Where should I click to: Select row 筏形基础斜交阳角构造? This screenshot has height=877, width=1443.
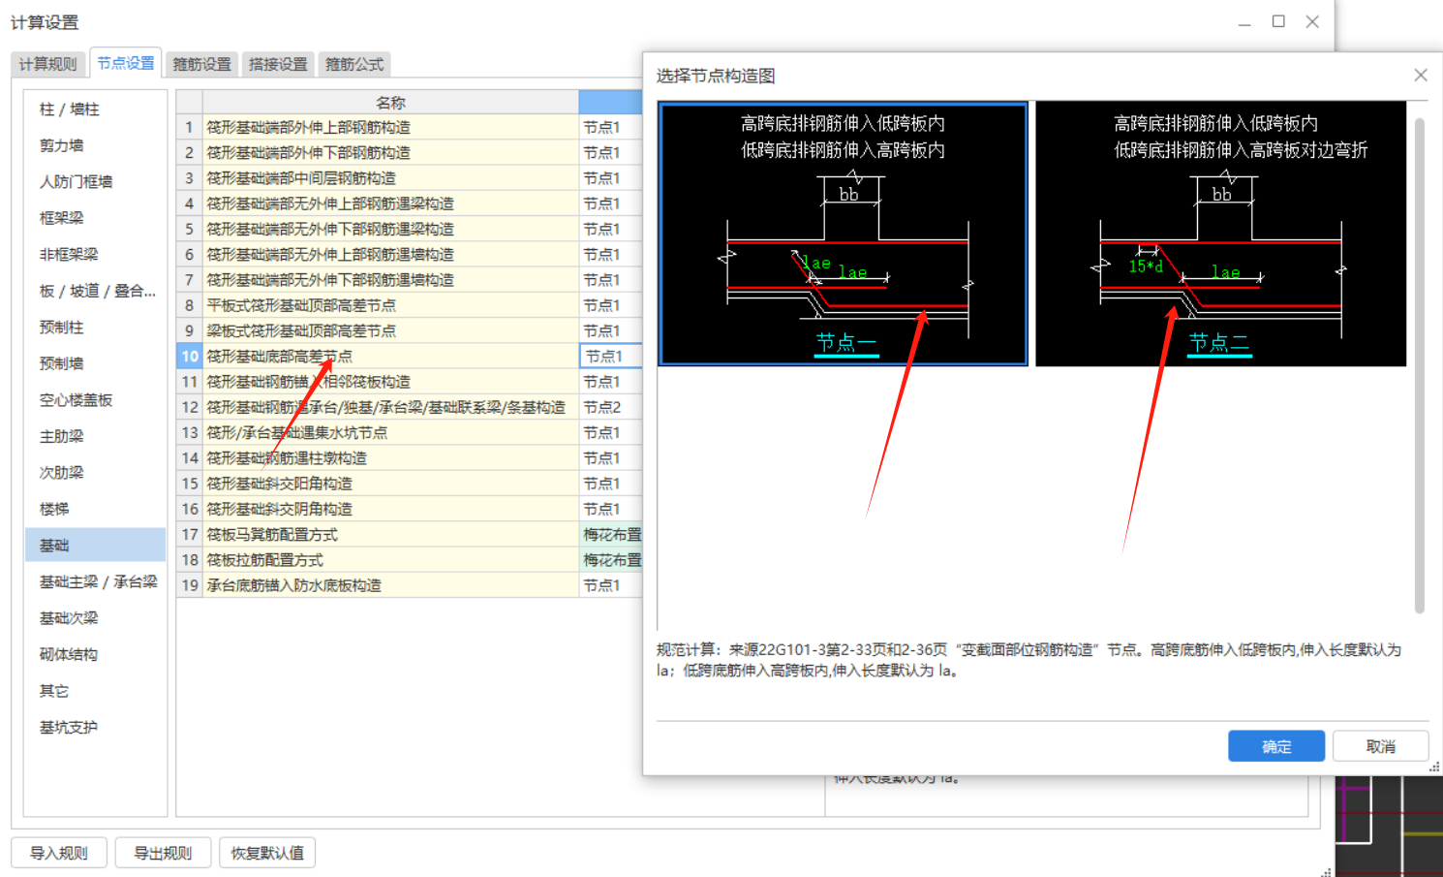pos(390,484)
